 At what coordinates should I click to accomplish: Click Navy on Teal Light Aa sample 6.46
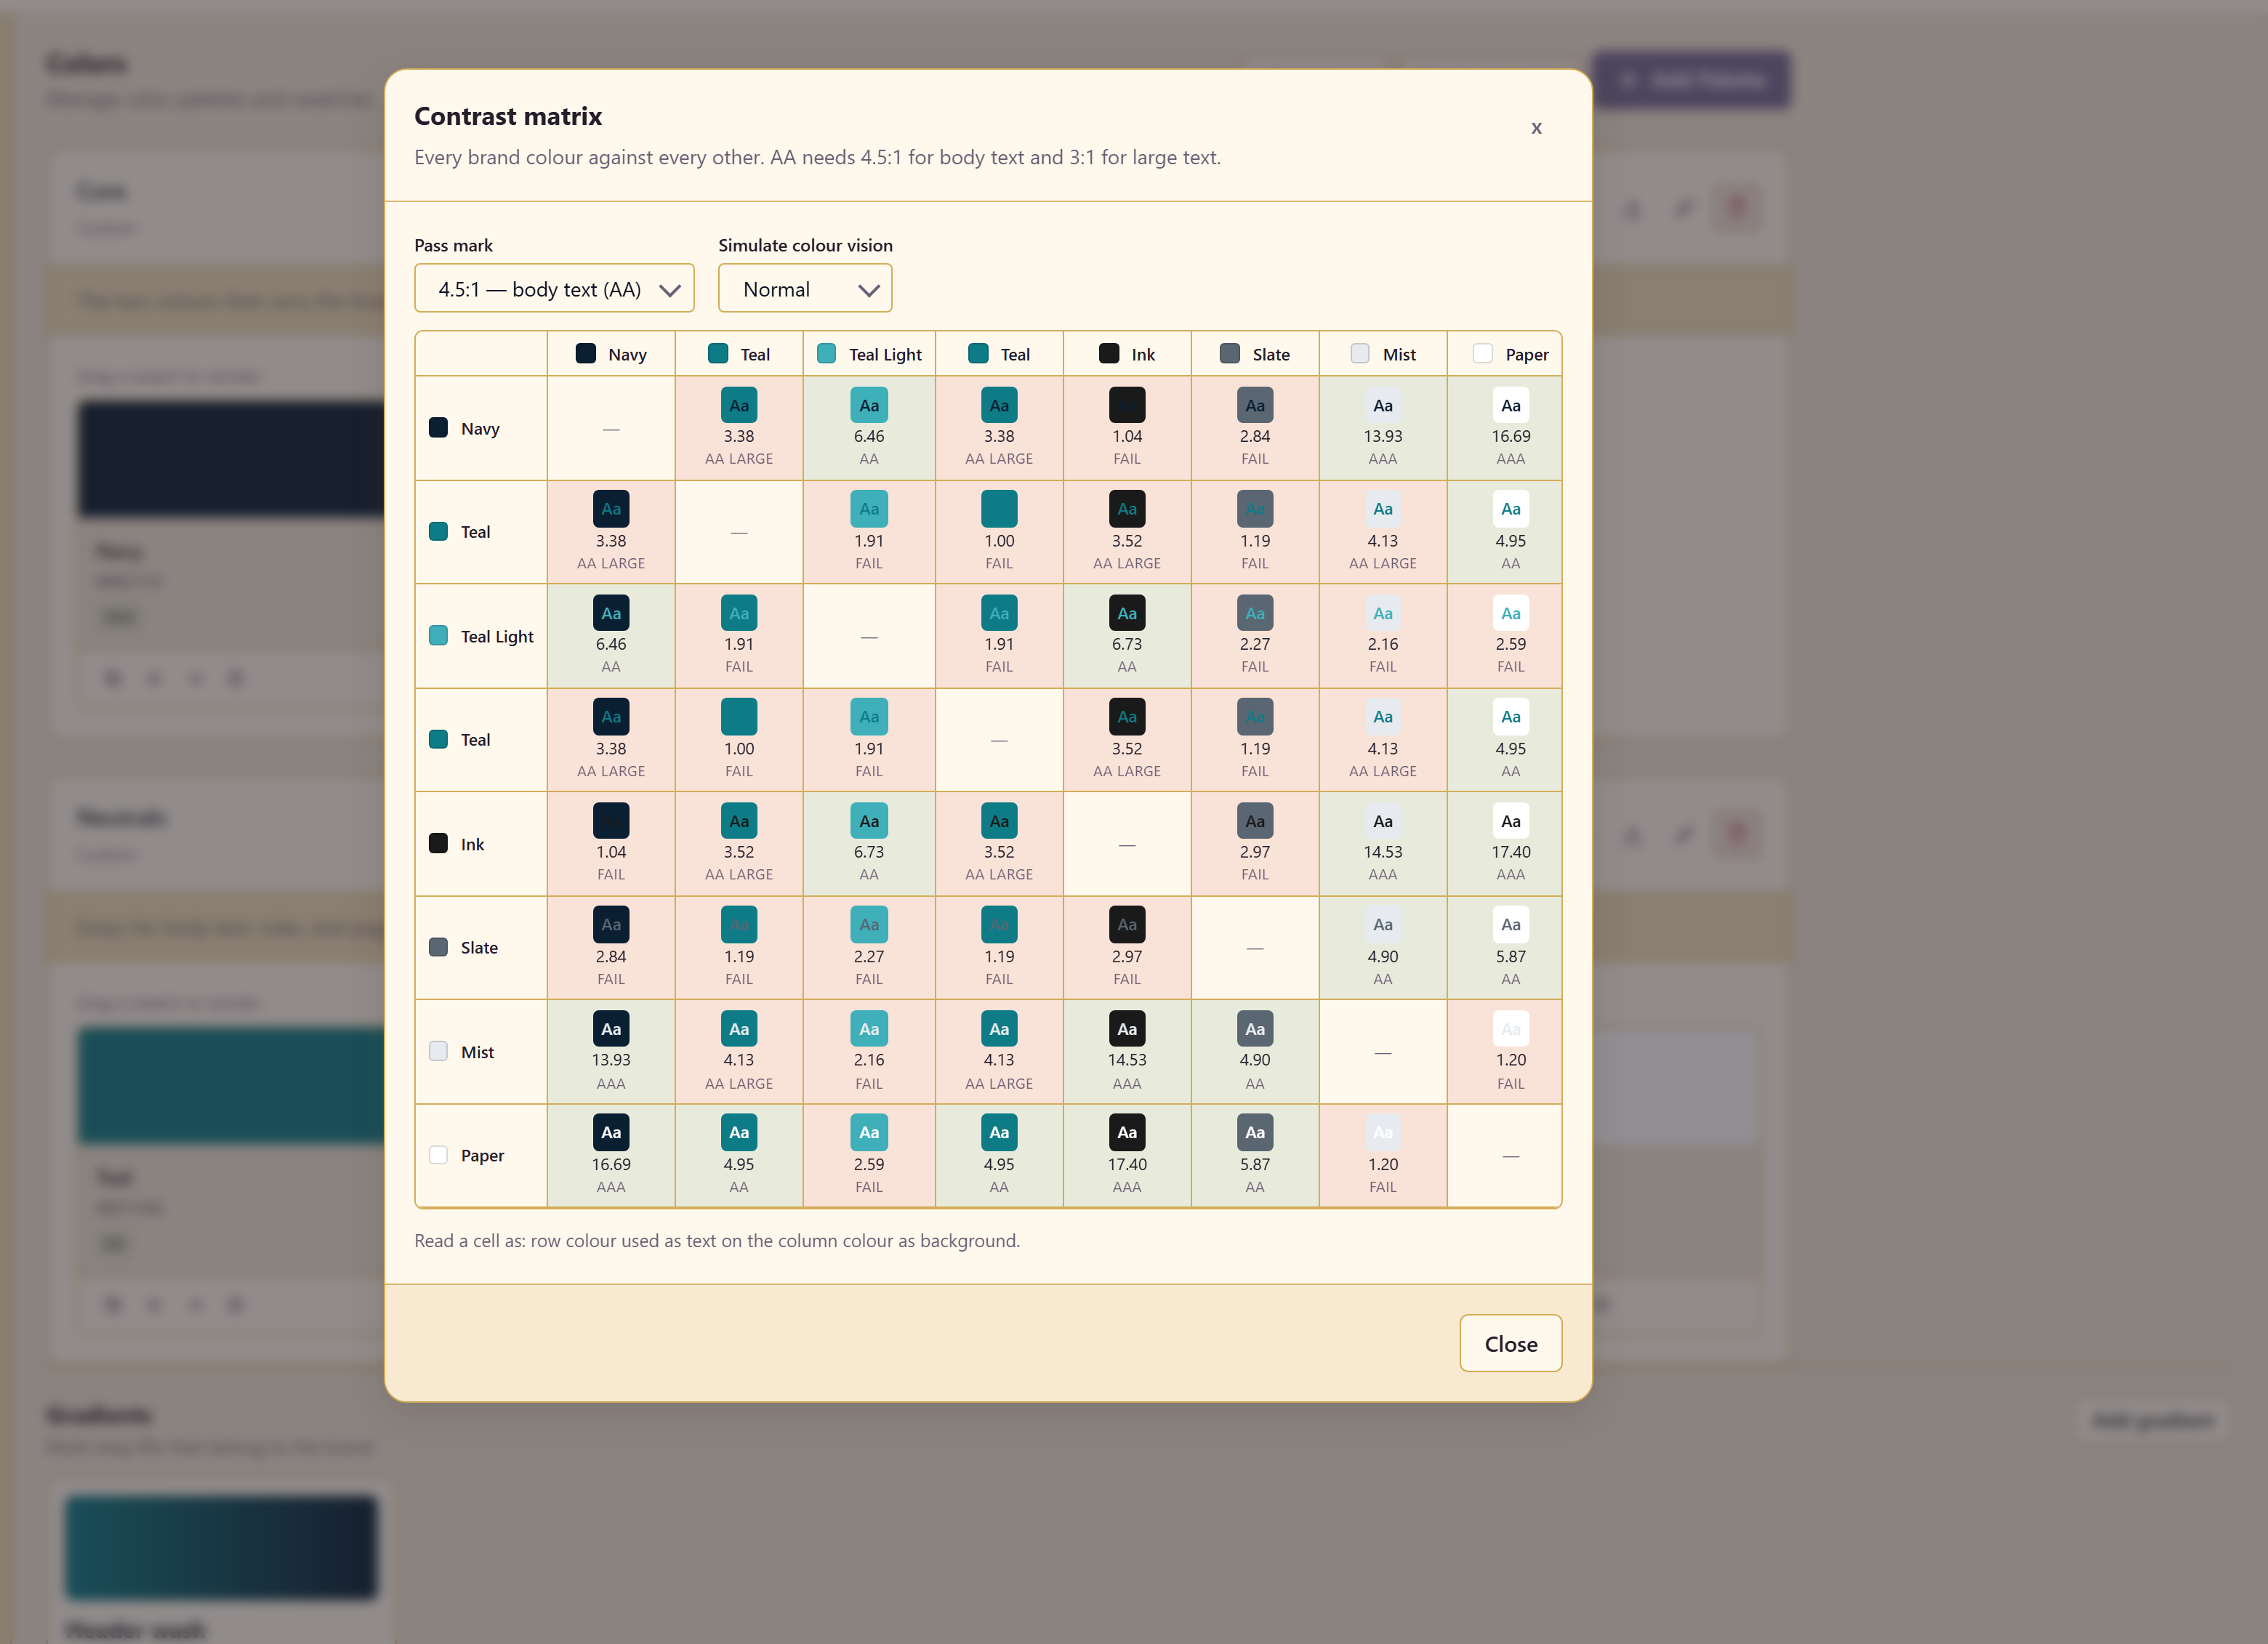pos(869,405)
